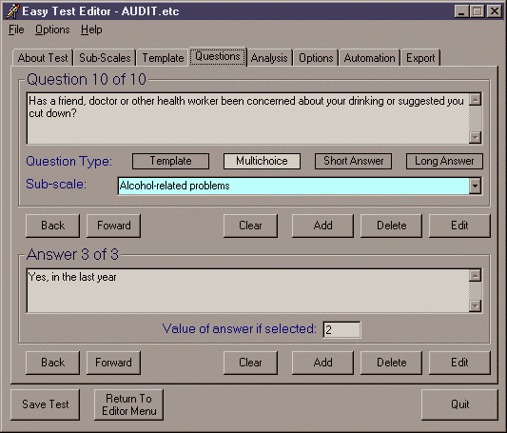Open the Help menu

point(91,30)
